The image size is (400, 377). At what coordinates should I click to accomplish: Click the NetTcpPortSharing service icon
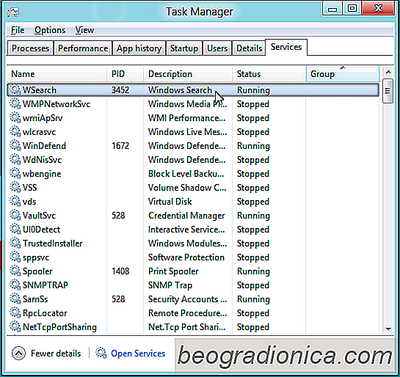pos(15,327)
